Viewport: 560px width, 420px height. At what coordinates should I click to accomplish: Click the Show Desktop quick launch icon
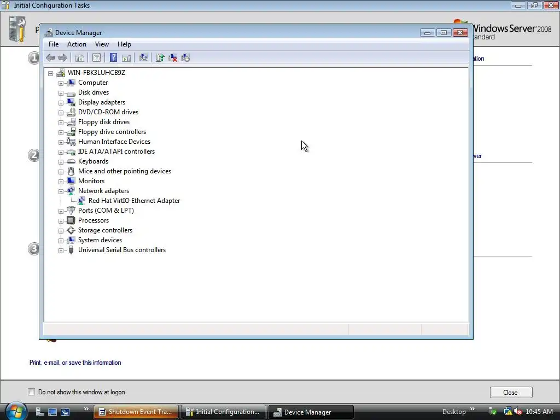(x=52, y=412)
